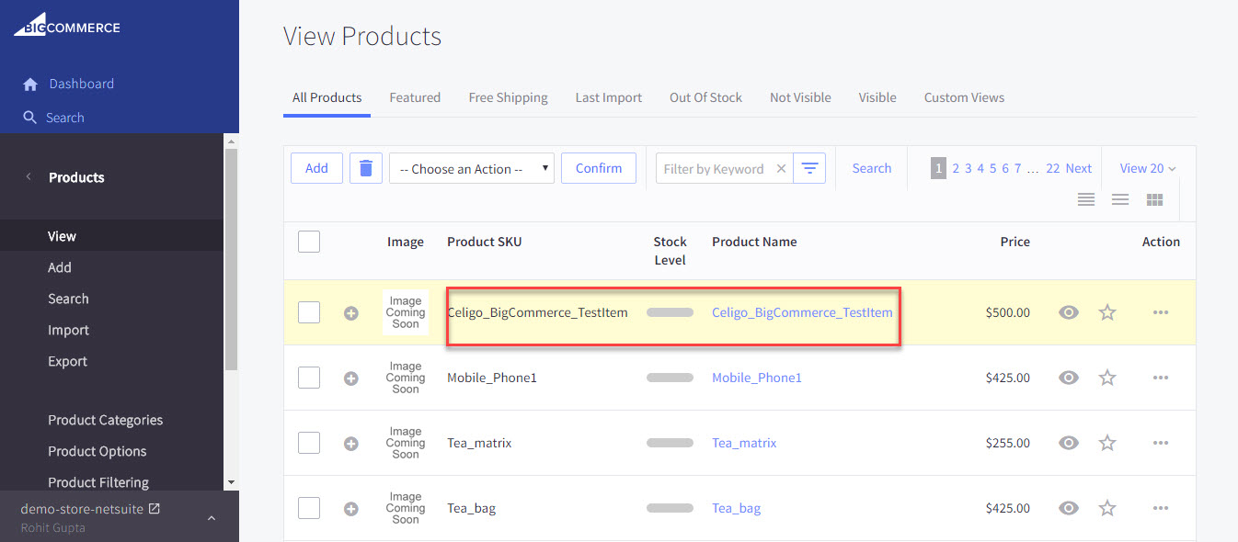Switch to Out Of Stock tab
Viewport: 1238px width, 542px height.
tap(705, 97)
